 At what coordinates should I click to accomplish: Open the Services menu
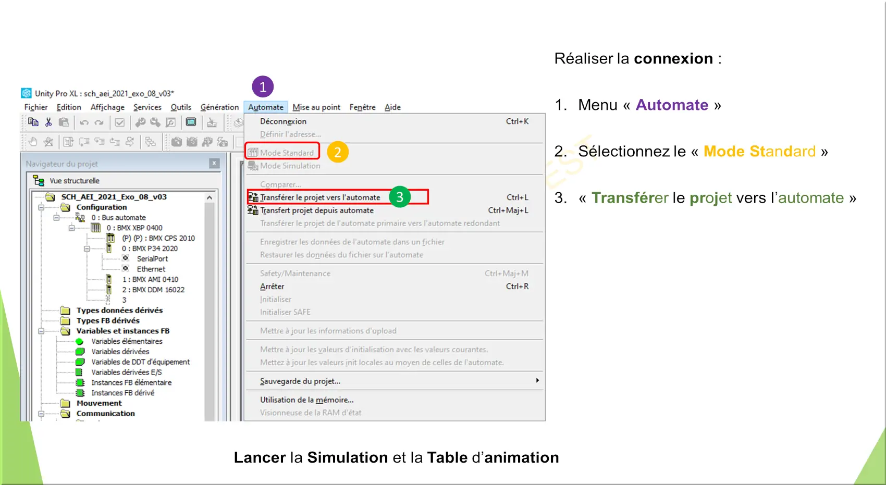tap(147, 107)
